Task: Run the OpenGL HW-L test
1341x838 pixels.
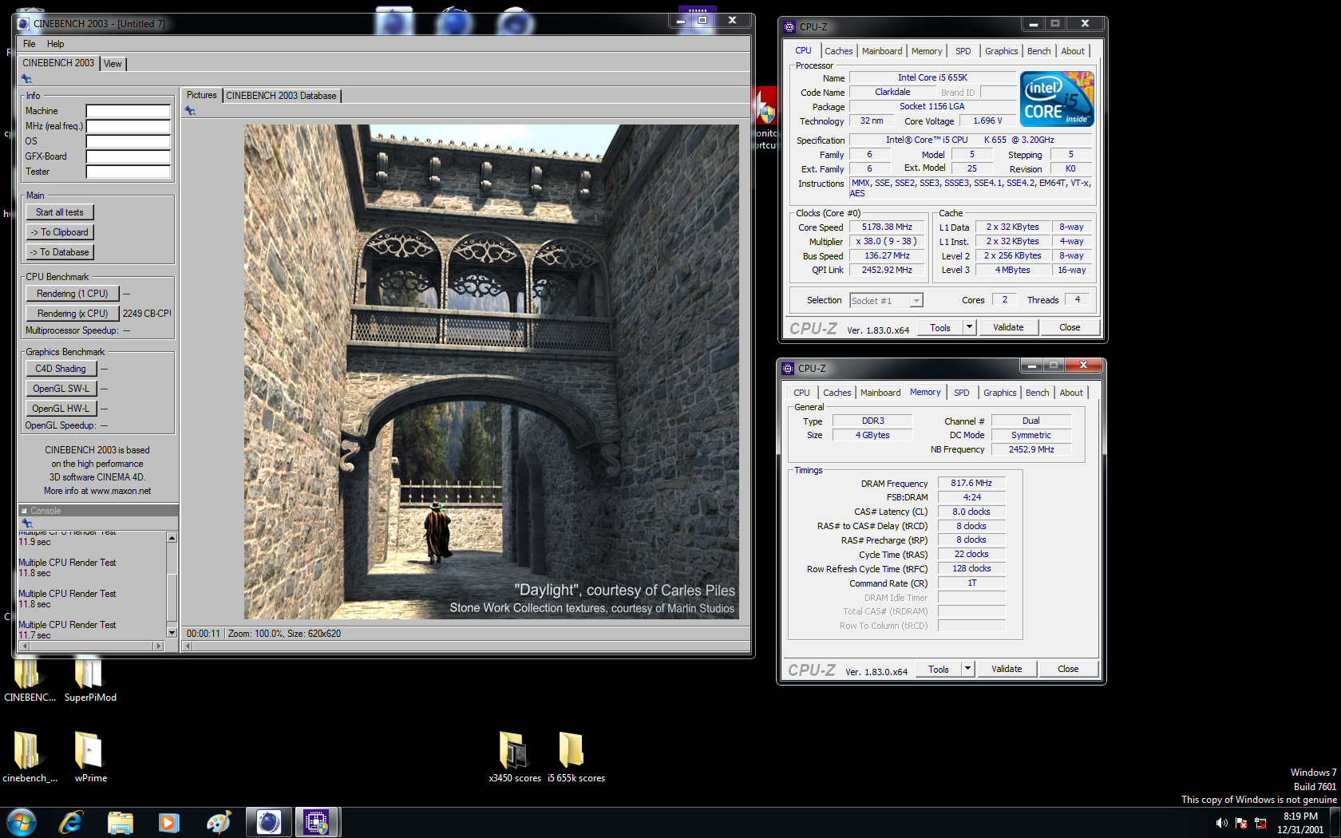Action: (x=61, y=409)
